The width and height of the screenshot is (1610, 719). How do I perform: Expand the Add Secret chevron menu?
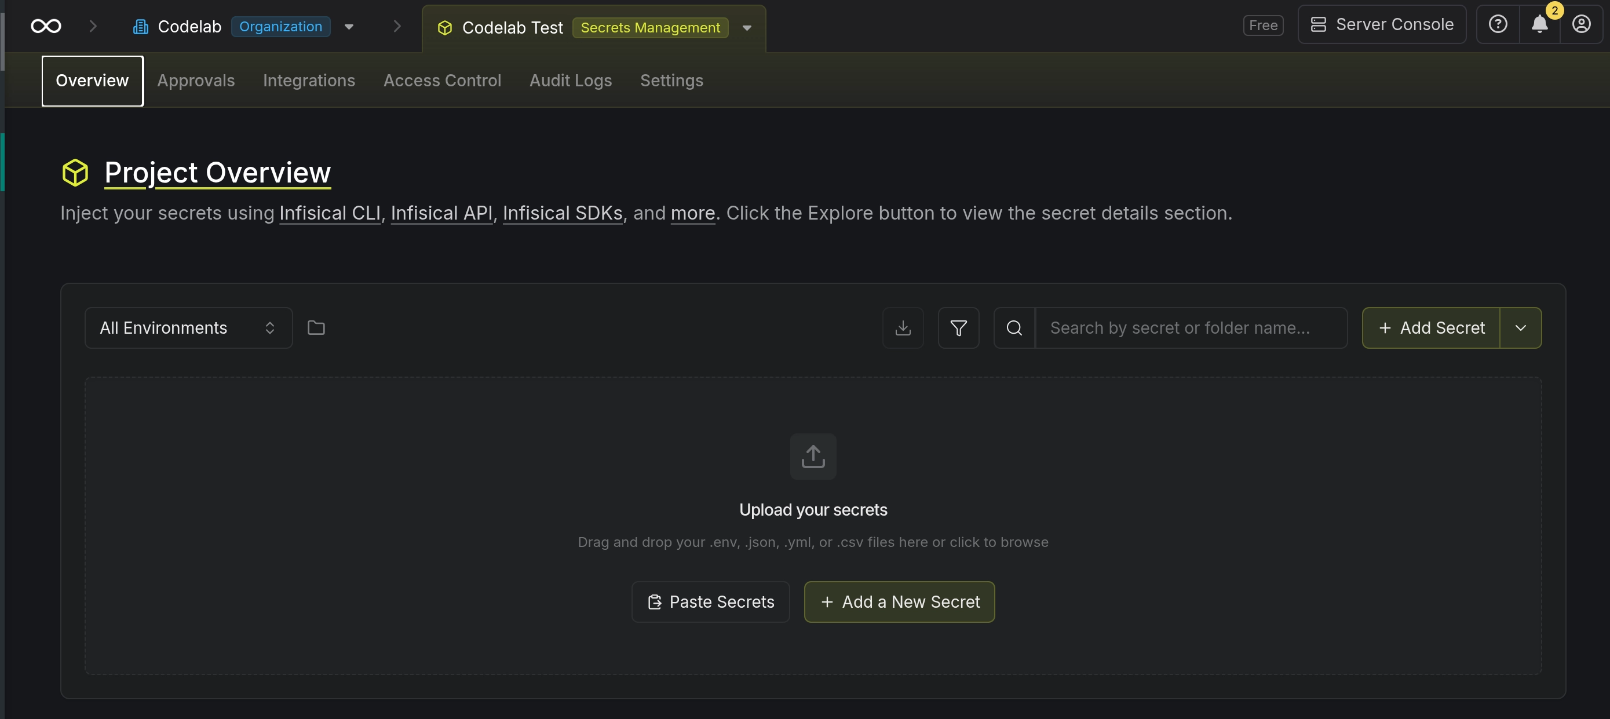click(1521, 327)
